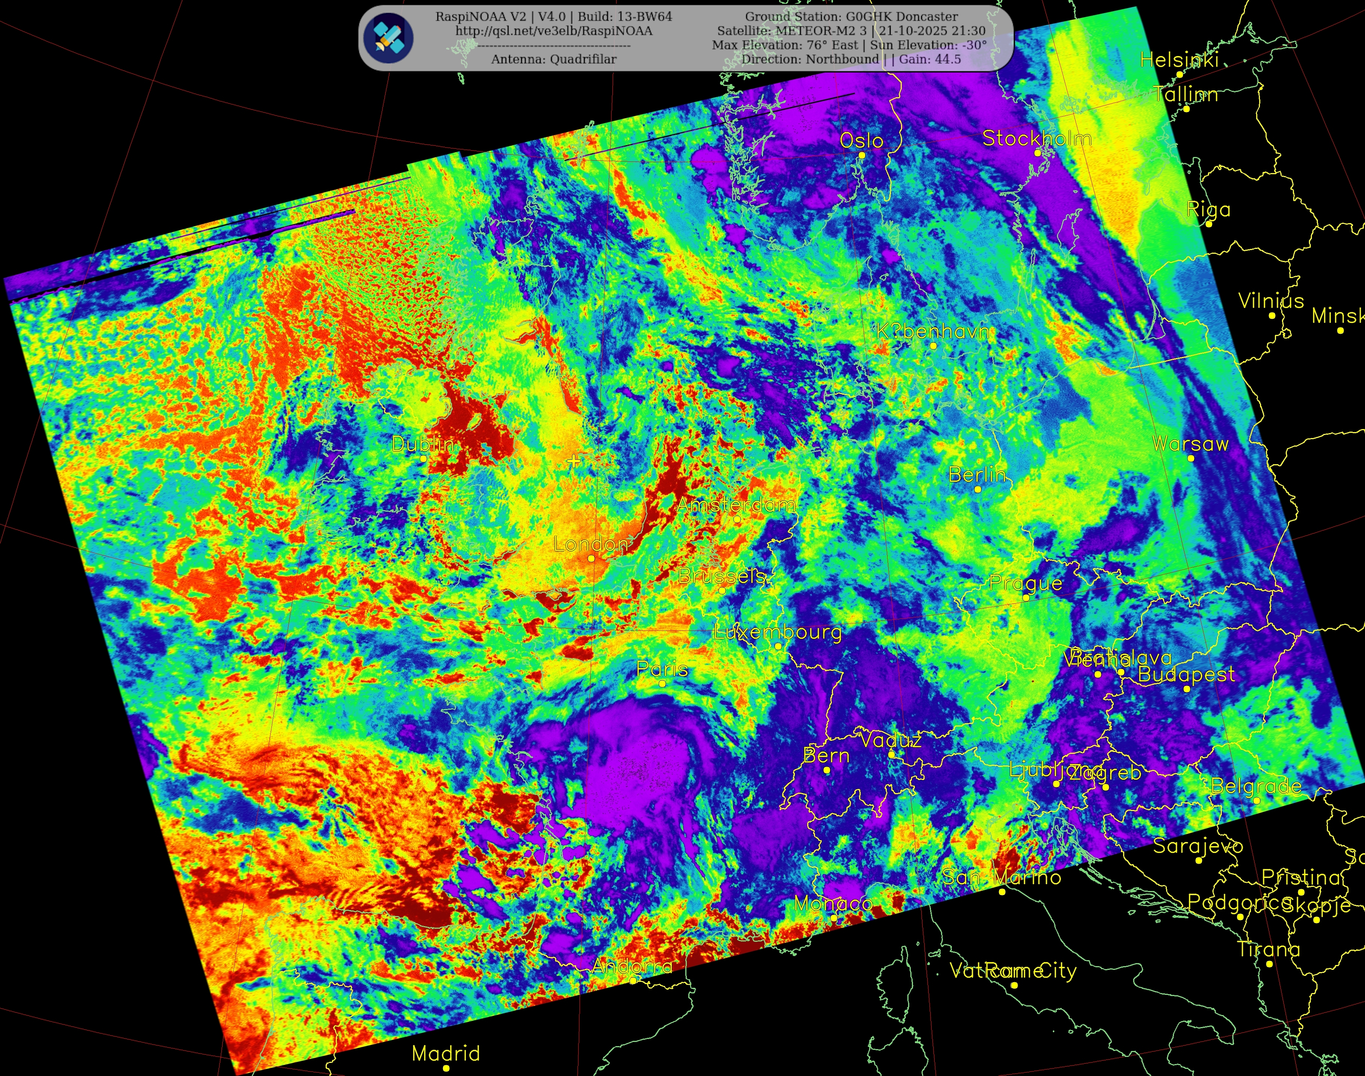Image resolution: width=1365 pixels, height=1076 pixels.
Task: Click the Budapest city label
Action: tap(1186, 674)
